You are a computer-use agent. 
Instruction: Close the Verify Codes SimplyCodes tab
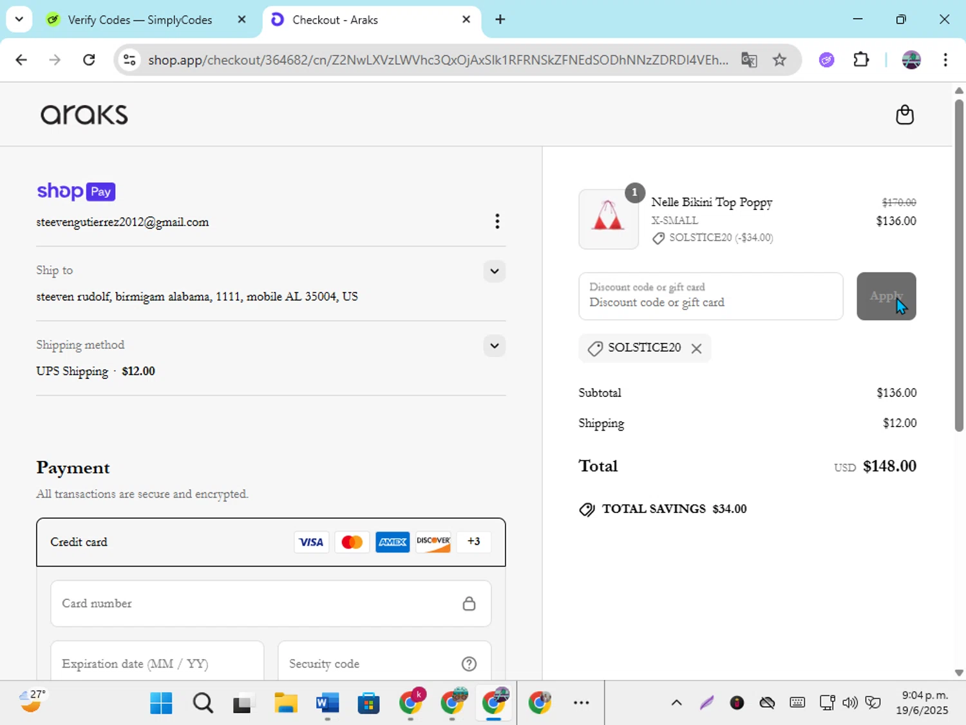[x=241, y=20]
